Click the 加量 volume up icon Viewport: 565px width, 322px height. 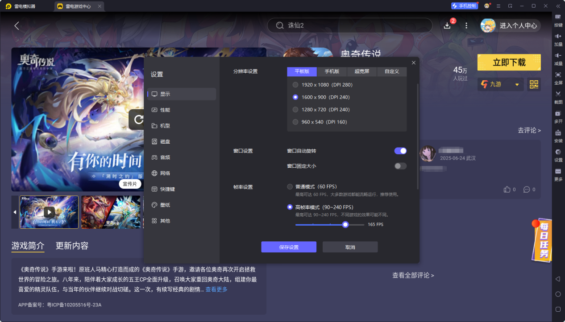click(x=558, y=39)
